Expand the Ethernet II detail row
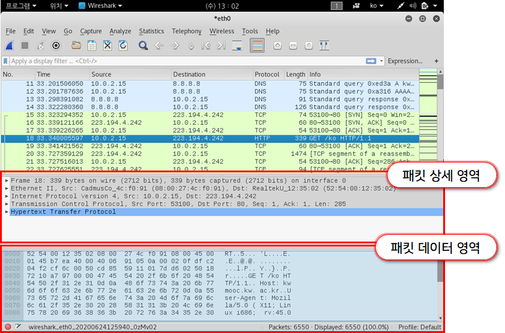The image size is (505, 333). pos(6,188)
